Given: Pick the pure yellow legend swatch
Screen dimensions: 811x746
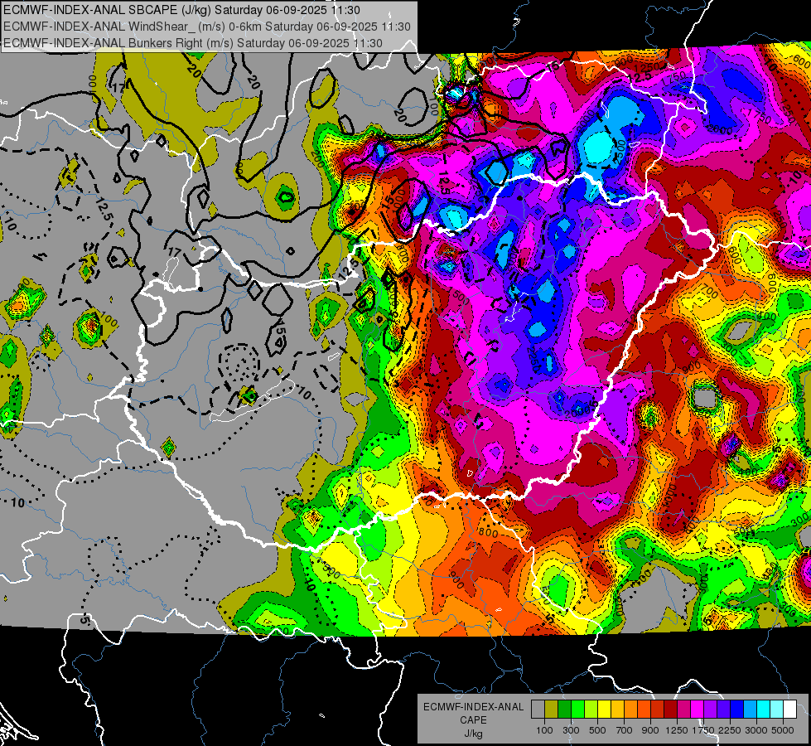Looking at the screenshot, I should pyautogui.click(x=604, y=710).
